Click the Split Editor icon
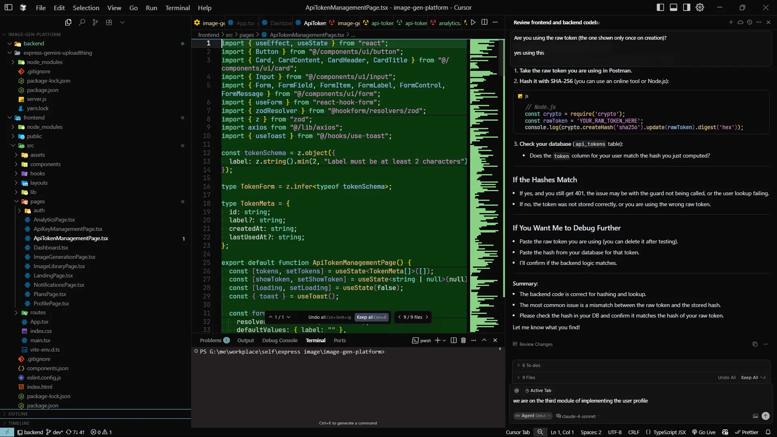This screenshot has width=777, height=437. (x=484, y=22)
